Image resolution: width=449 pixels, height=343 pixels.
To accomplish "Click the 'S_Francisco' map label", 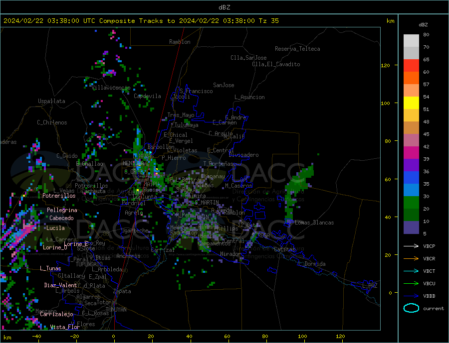I will pyautogui.click(x=196, y=91).
